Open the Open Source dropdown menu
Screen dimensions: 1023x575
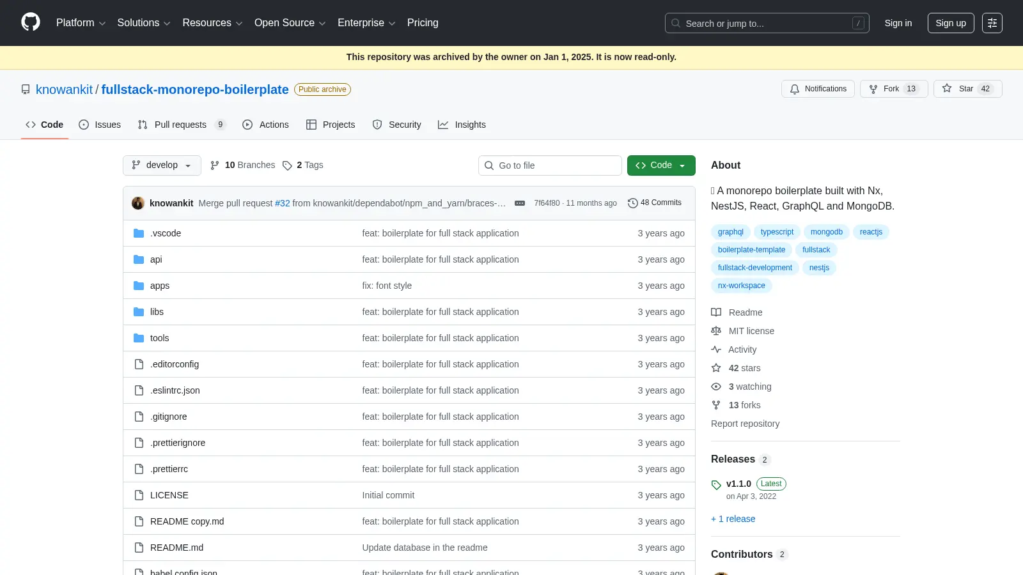coord(290,23)
